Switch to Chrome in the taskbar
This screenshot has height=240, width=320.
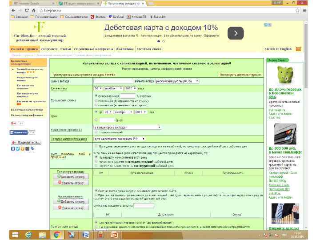pyautogui.click(x=57, y=235)
